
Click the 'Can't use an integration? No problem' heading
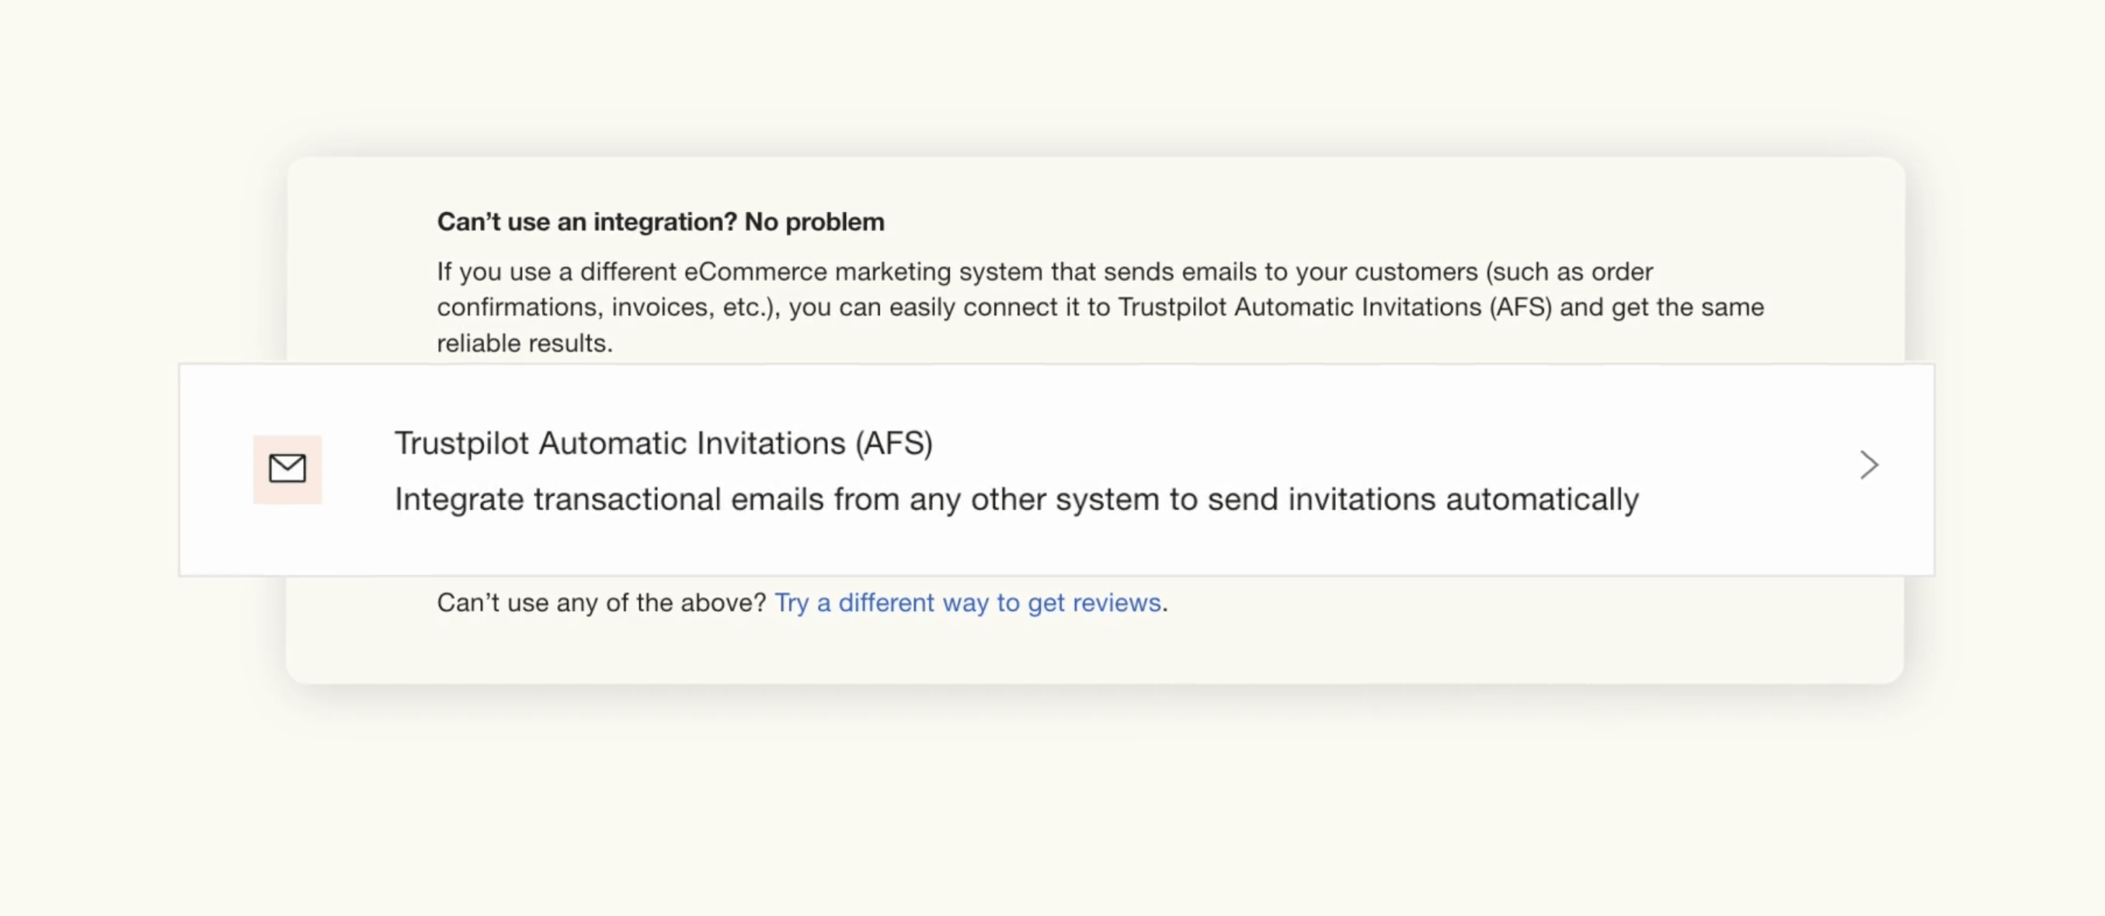tap(660, 221)
